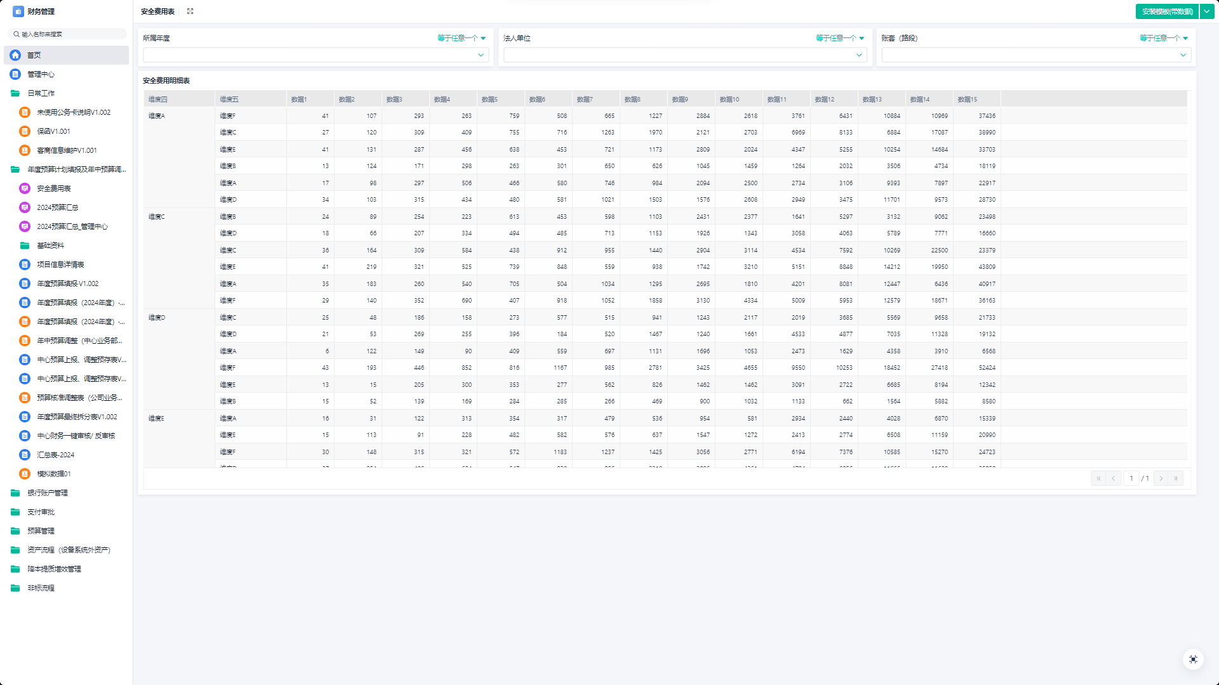
Task: Open the 法人单位 dropdown field
Action: click(x=684, y=55)
